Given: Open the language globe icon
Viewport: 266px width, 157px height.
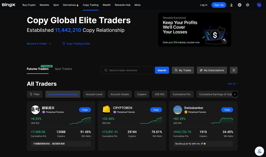Looking at the screenshot, I should point(239,5).
